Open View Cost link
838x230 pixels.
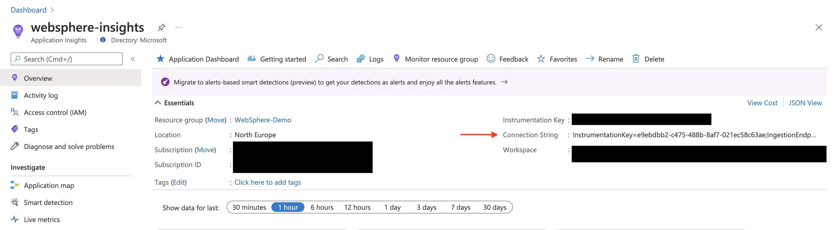(x=763, y=103)
